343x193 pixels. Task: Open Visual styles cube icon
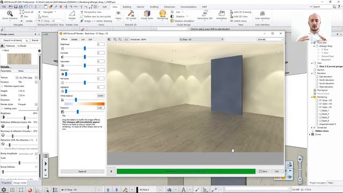coord(147,13)
